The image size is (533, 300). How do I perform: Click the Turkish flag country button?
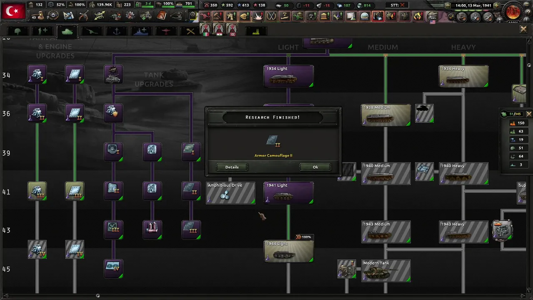pyautogui.click(x=13, y=11)
